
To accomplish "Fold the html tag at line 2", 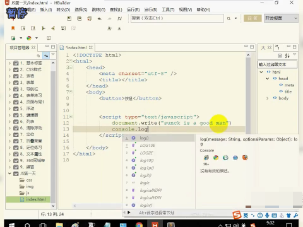I will [71, 61].
